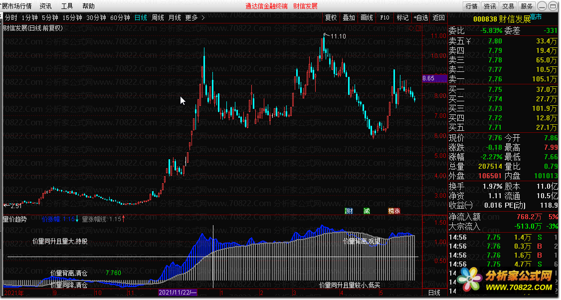Click the 委比 -5.83% value
This screenshot has width=561, height=300.
point(492,31)
